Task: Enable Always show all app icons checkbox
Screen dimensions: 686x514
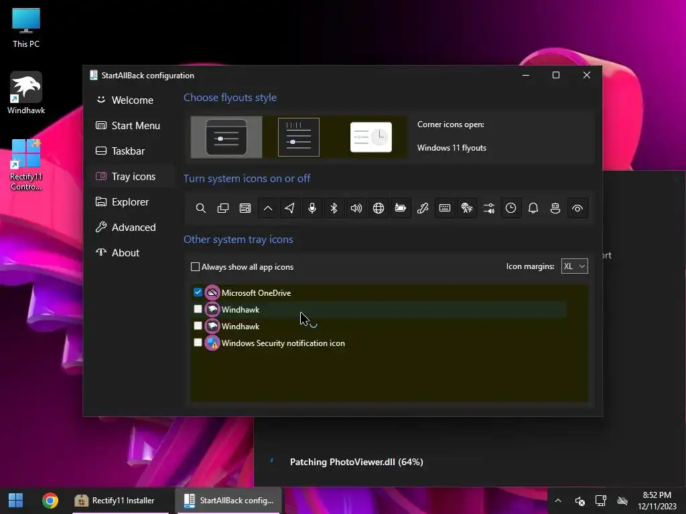Action: [195, 266]
